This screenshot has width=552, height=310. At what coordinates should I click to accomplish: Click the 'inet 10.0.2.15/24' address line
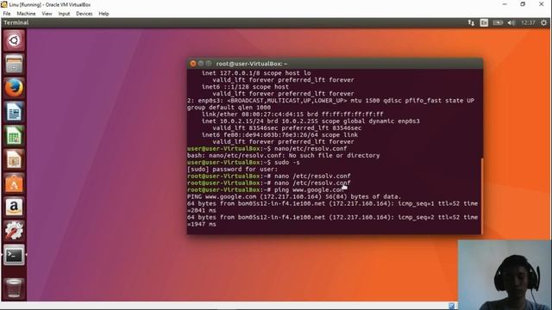coord(310,121)
